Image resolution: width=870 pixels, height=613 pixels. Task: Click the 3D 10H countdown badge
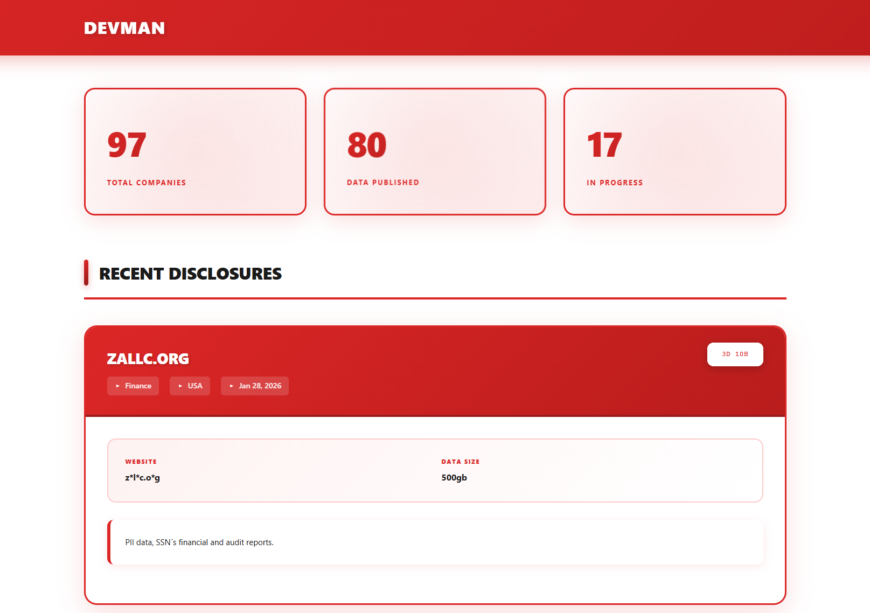tap(735, 354)
